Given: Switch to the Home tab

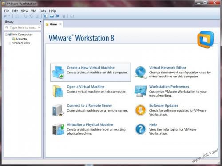Looking at the screenshot, I should [x=53, y=24].
